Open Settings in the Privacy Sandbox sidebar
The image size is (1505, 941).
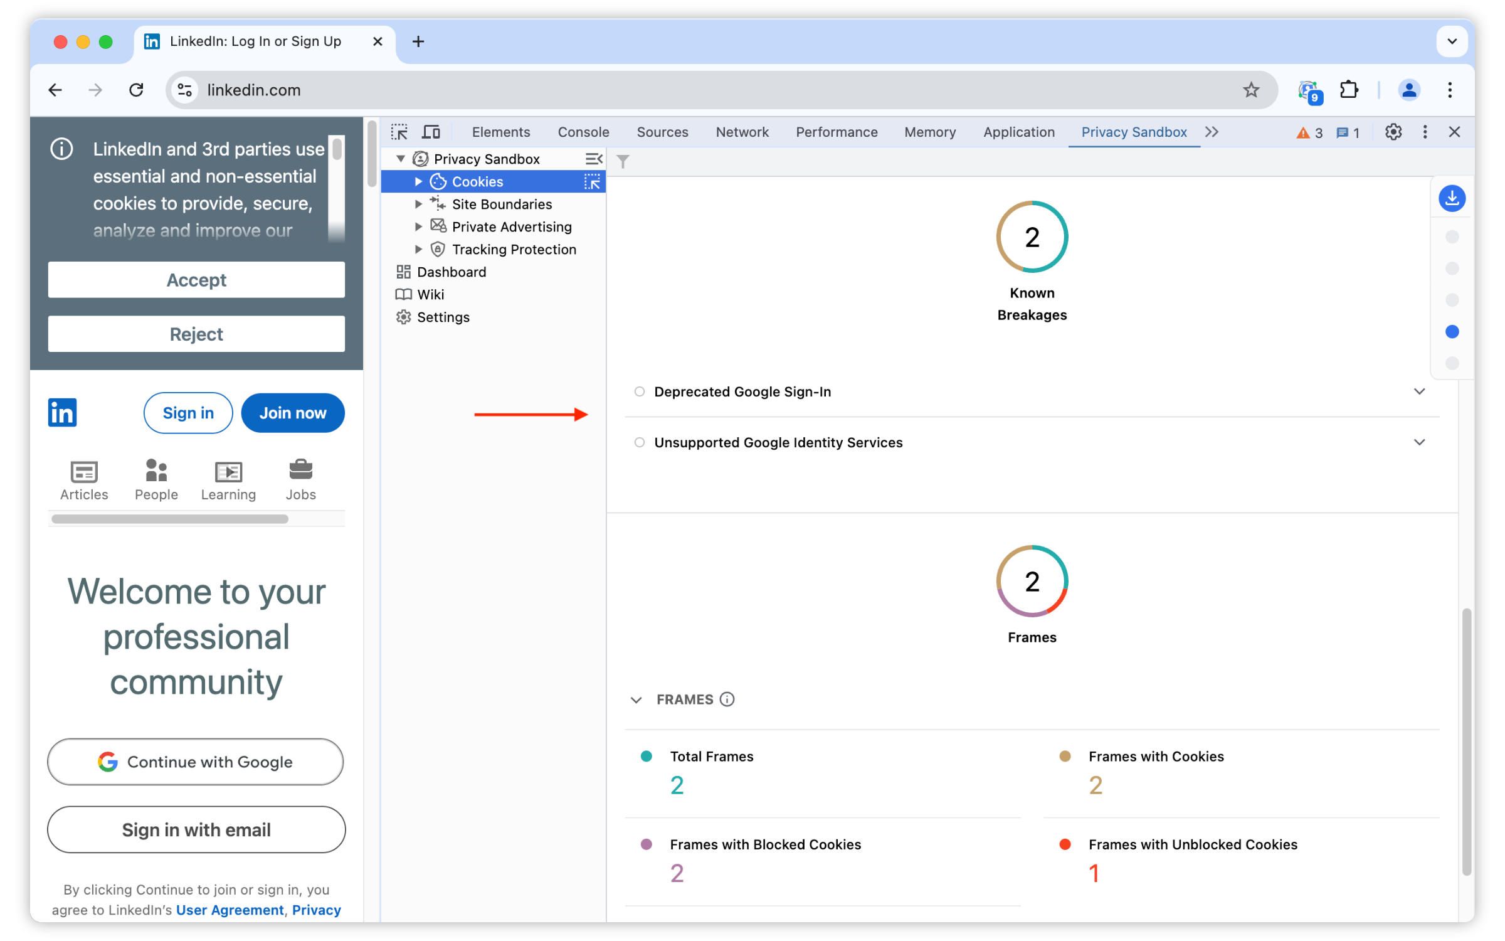443,317
